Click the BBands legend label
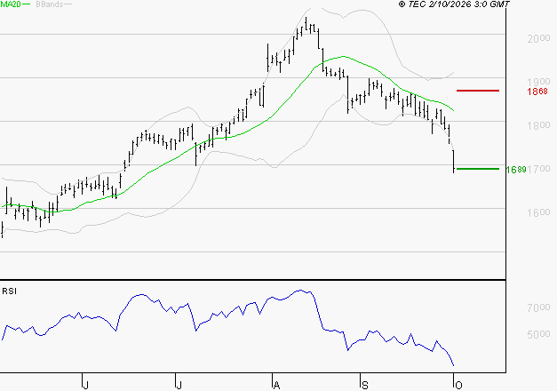 coord(50,4)
